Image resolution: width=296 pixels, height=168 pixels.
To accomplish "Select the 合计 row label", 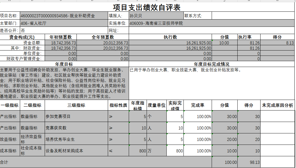I will 106,162.
